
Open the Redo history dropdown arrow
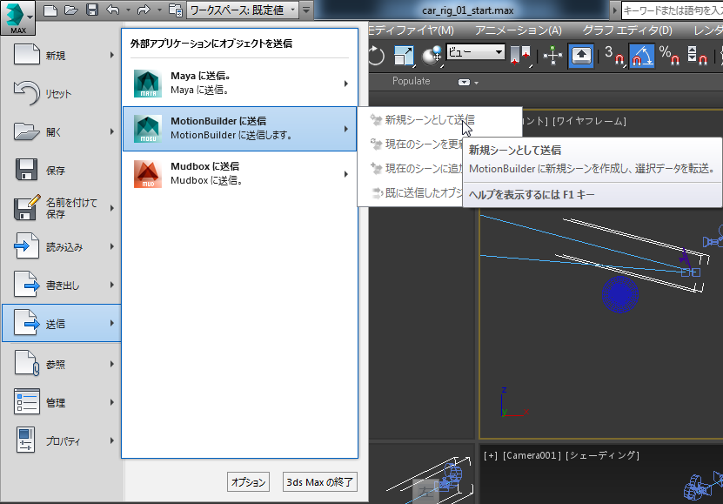[x=159, y=10]
